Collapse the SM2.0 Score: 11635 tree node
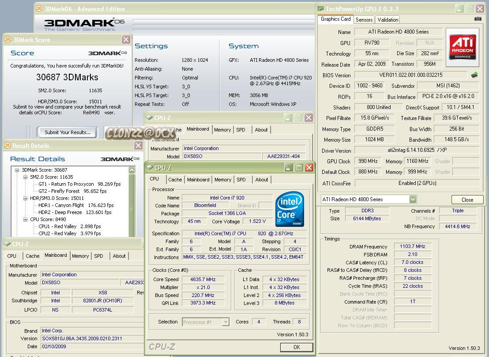The height and width of the screenshot is (357, 489). coord(25,177)
